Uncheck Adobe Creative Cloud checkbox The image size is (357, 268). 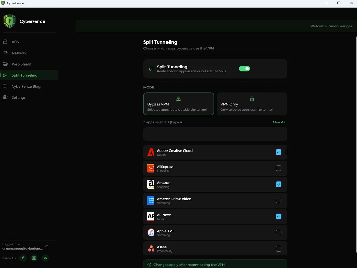279,152
